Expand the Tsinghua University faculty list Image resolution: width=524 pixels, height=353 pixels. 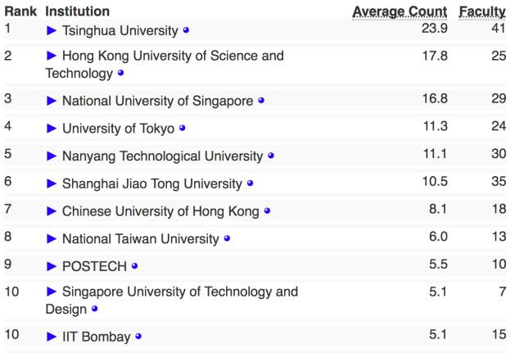click(52, 30)
